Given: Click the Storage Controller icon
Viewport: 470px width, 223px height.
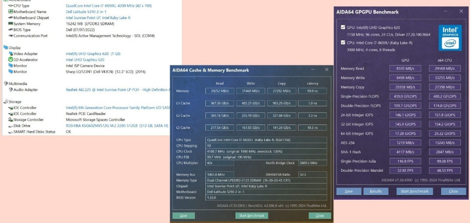Looking at the screenshot, I should (x=10, y=119).
